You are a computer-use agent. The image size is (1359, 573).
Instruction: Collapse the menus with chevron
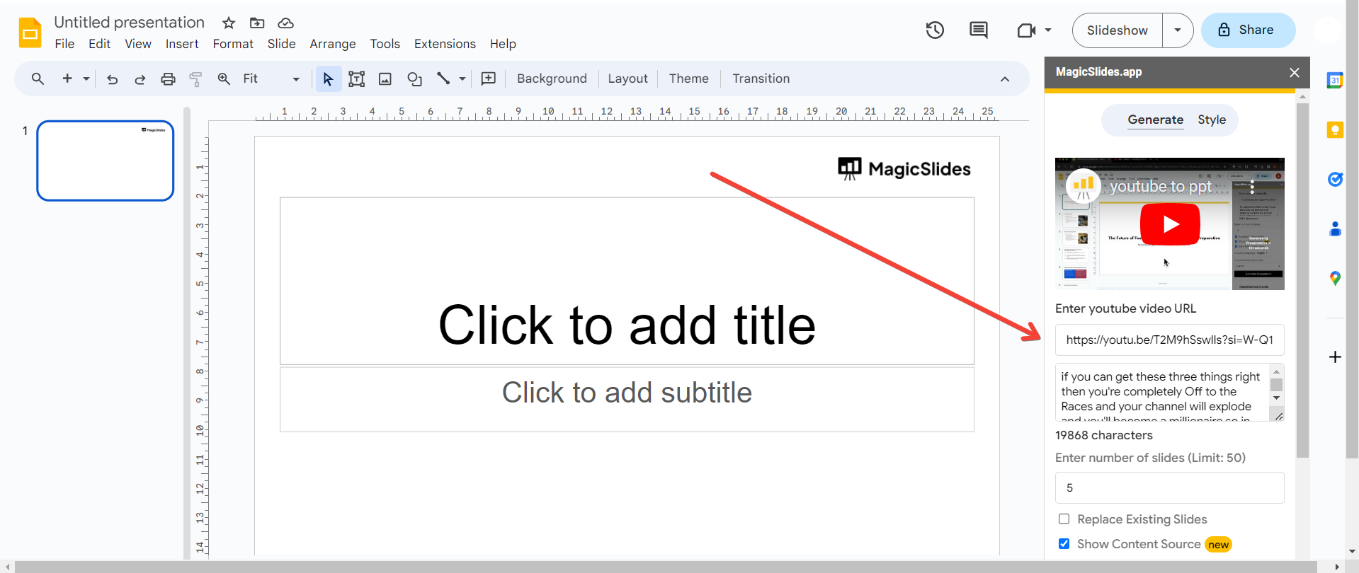click(1005, 79)
